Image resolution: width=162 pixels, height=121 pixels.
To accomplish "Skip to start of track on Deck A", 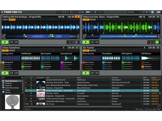I will [3, 36].
